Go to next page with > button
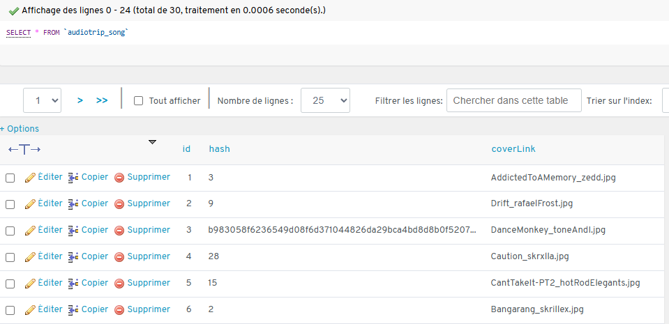Image resolution: width=669 pixels, height=324 pixels. tap(80, 100)
